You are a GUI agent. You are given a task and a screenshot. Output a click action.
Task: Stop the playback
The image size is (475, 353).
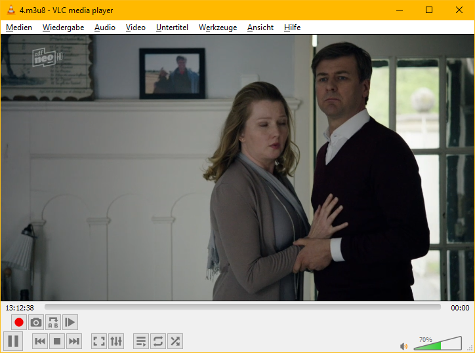pos(56,341)
